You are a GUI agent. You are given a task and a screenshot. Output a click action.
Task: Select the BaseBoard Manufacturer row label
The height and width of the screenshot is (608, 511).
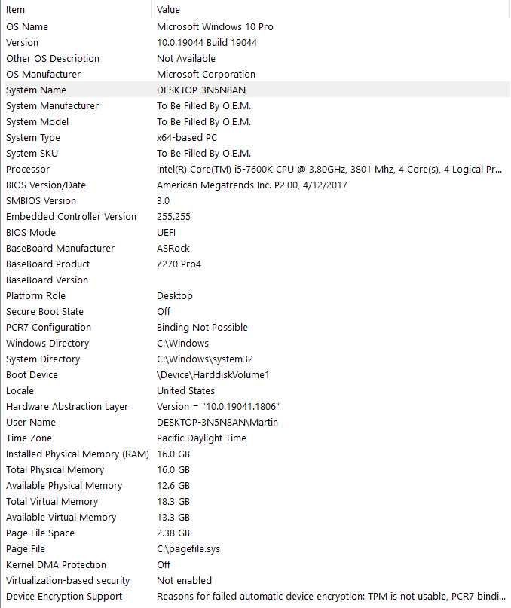click(60, 249)
